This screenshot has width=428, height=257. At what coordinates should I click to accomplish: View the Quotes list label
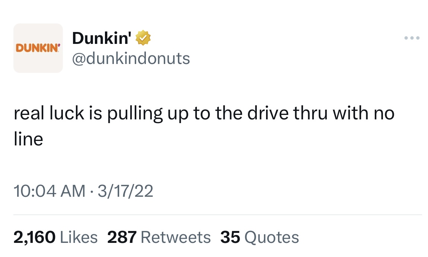(x=271, y=237)
